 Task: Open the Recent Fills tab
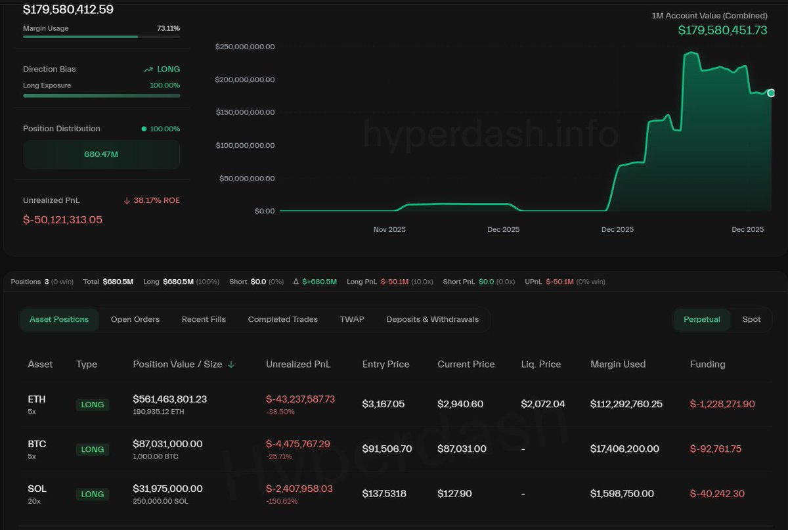pyautogui.click(x=204, y=319)
